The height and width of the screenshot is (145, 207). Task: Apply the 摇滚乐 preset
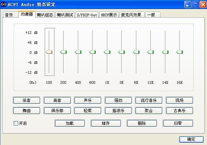(x=118, y=110)
